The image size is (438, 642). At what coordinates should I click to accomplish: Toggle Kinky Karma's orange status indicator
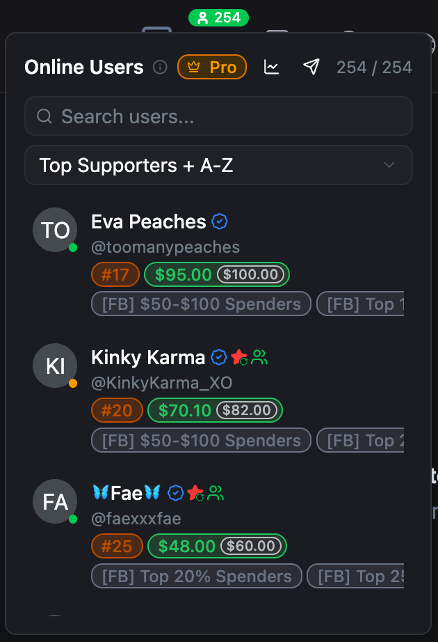point(72,382)
